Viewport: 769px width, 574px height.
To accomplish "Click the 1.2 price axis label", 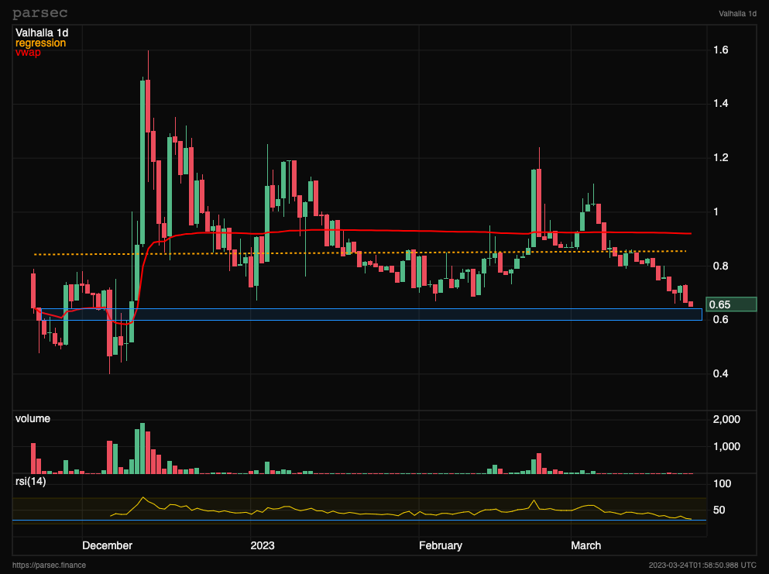I will [720, 157].
